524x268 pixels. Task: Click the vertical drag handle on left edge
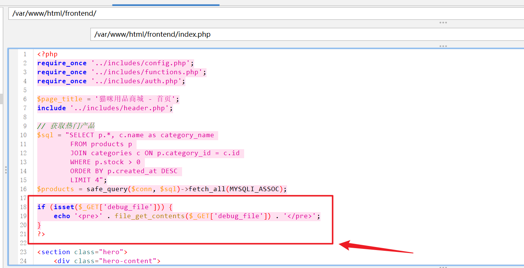pyautogui.click(x=6, y=170)
